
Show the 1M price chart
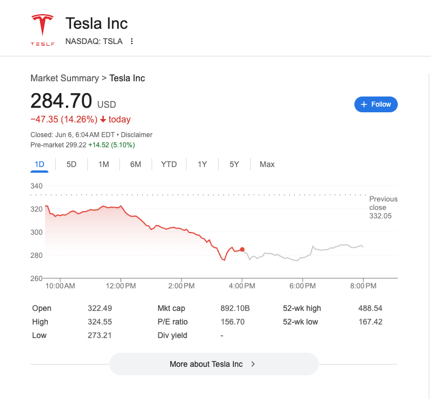coord(104,164)
